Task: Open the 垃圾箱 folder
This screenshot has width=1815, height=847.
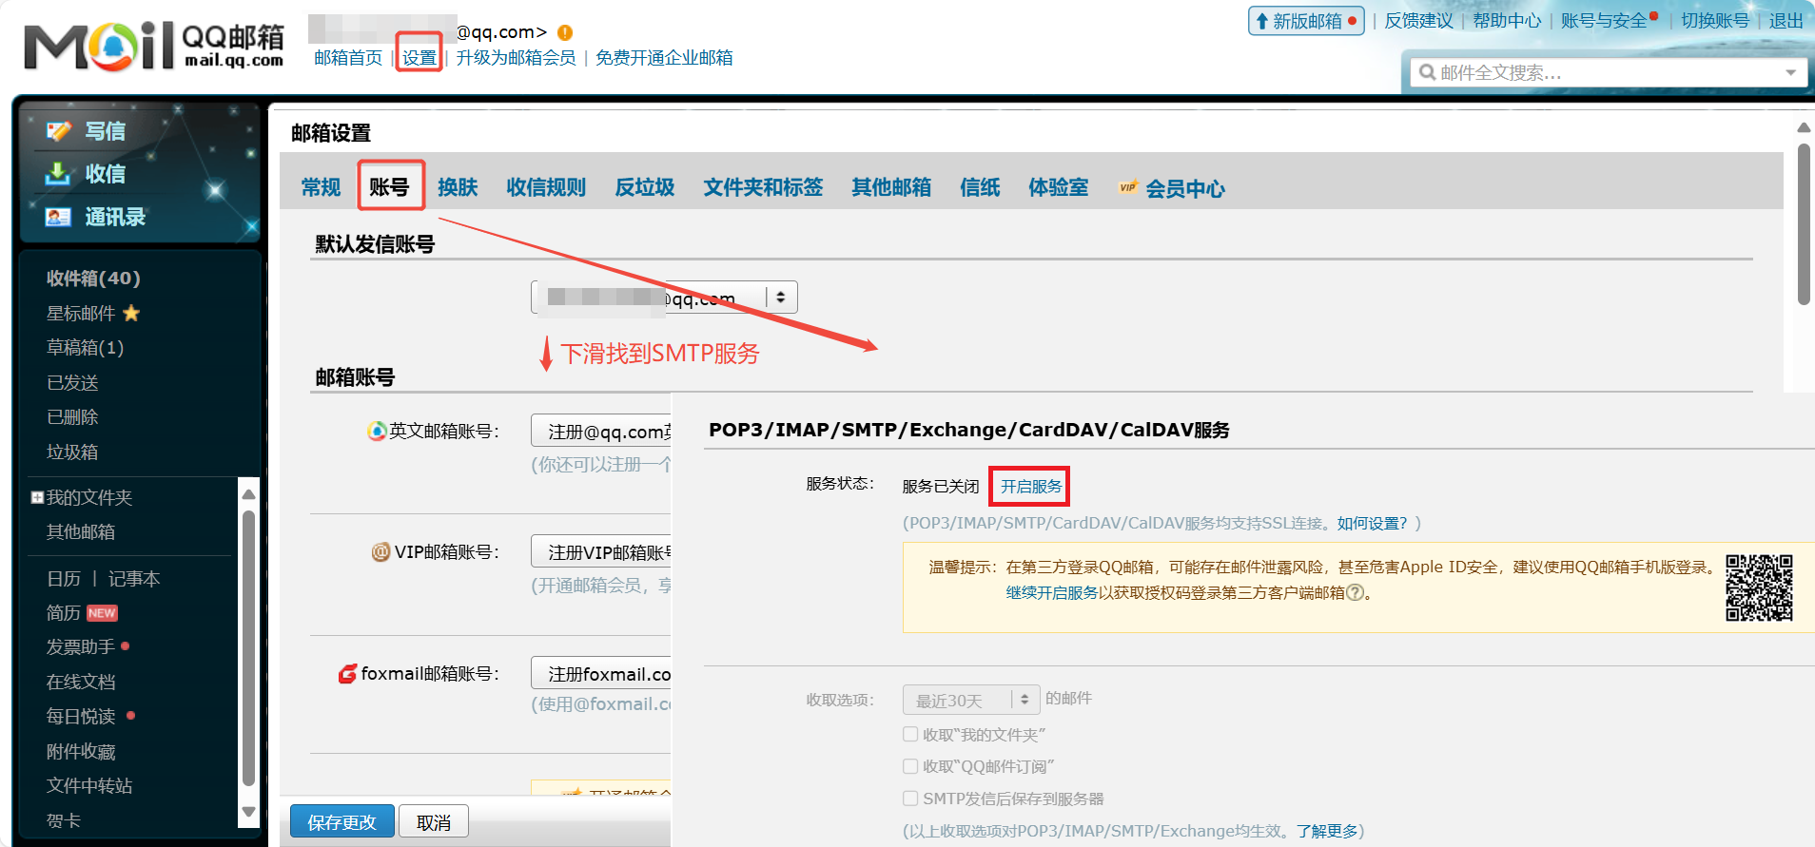Action: point(72,452)
